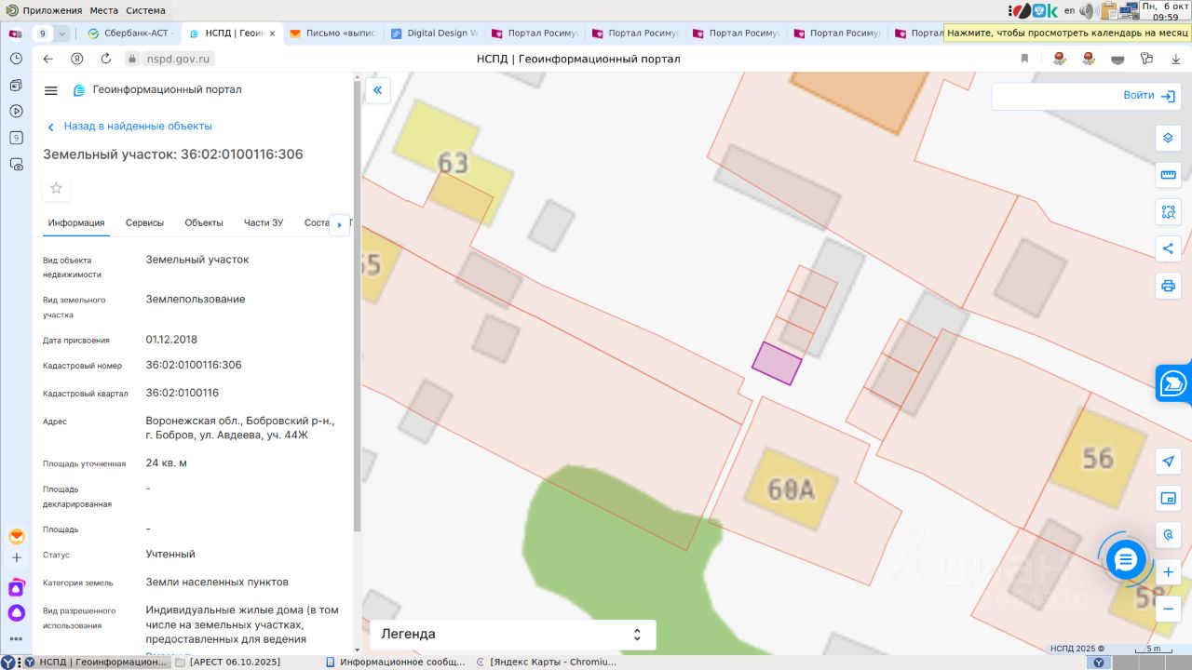Select Земли населенных пунктов category text

click(217, 582)
